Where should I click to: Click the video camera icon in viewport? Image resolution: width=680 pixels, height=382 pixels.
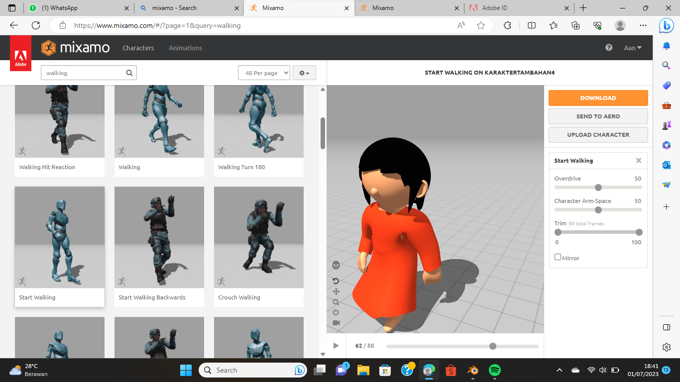[x=336, y=323]
